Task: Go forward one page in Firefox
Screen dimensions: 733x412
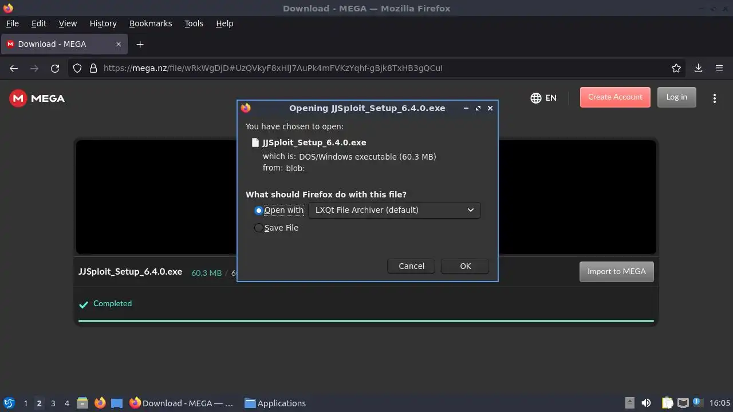Action: point(34,68)
